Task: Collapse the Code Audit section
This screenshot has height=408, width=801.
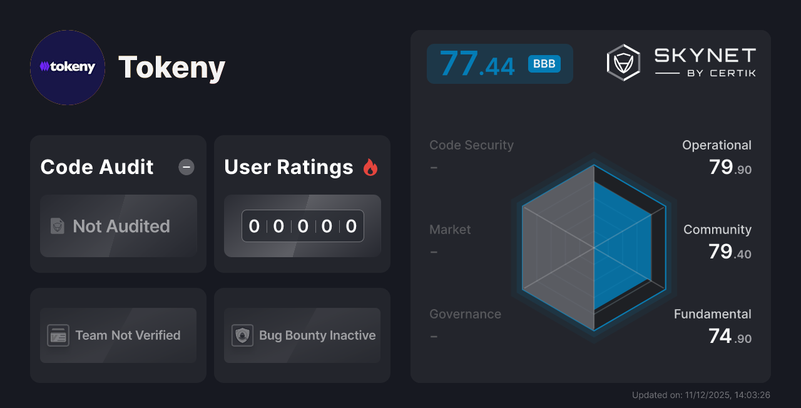Action: click(186, 166)
